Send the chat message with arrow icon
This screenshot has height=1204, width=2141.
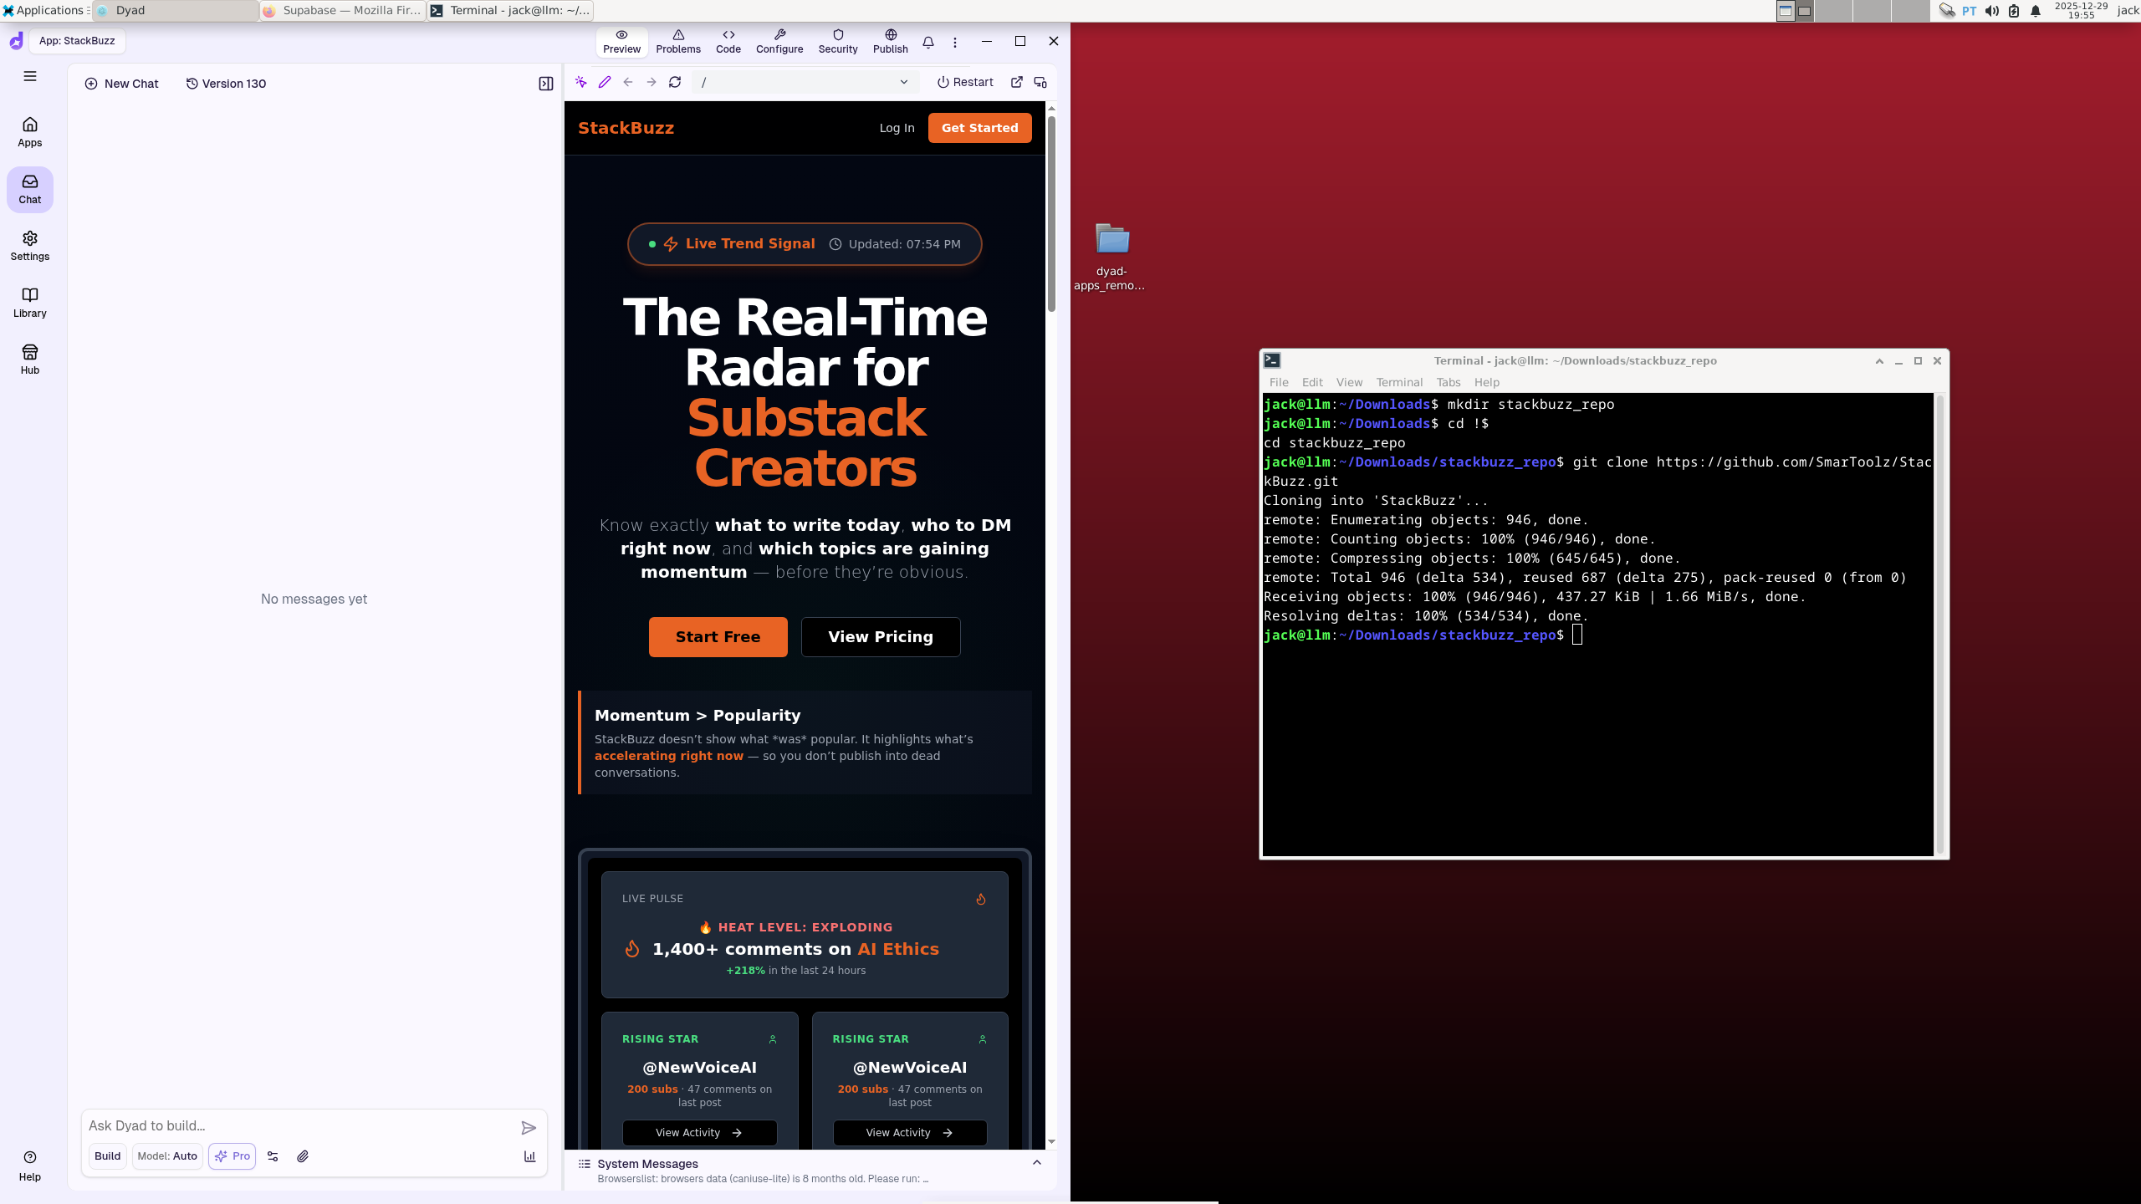pos(529,1128)
